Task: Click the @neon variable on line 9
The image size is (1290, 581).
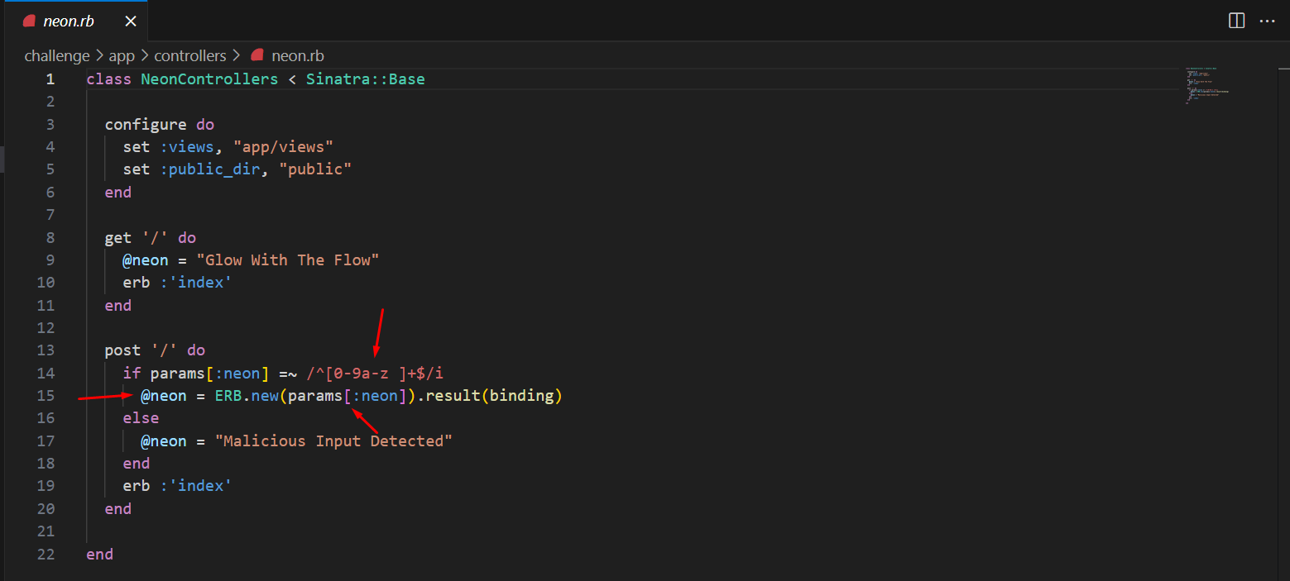Action: coord(146,260)
